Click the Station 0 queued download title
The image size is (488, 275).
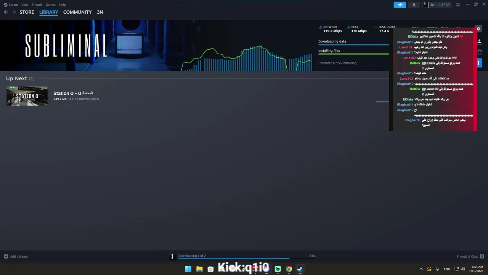[x=73, y=93]
